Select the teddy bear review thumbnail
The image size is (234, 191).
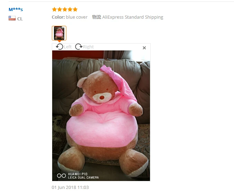(59, 33)
